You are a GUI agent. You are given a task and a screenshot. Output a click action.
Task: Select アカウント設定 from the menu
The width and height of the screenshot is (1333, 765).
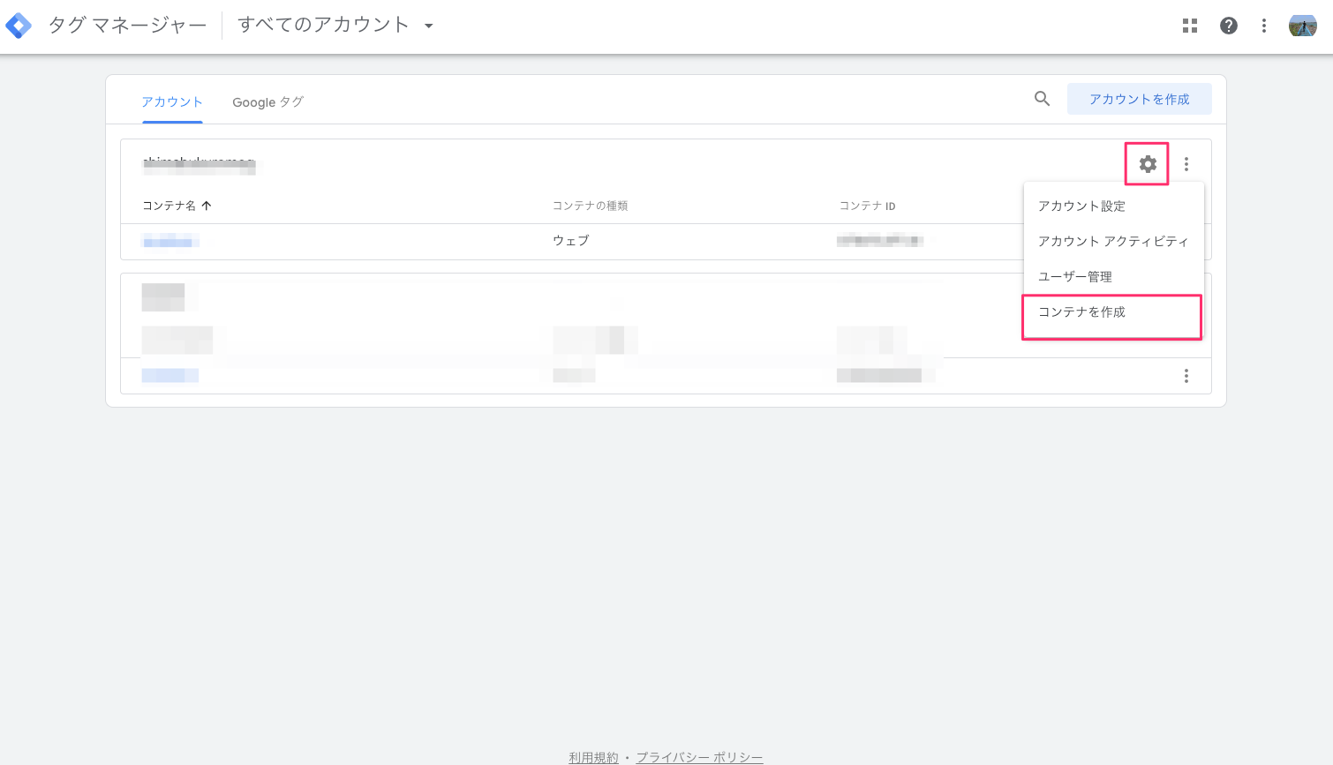[x=1081, y=206]
